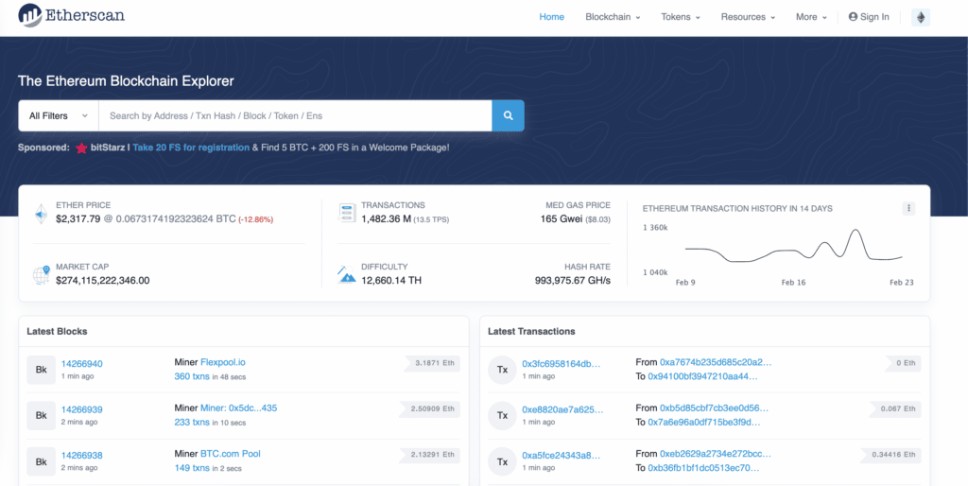Viewport: 968px width, 486px height.
Task: Open the Tokens dropdown menu
Action: [681, 17]
